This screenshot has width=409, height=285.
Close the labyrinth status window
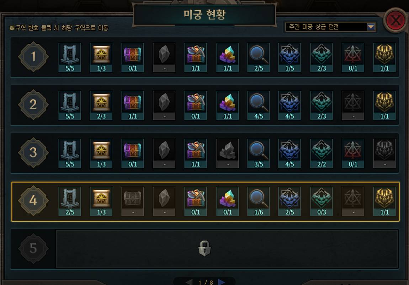click(x=395, y=20)
